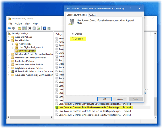The image size is (162, 128).
Task: Click the Virtualize file and registry policy icon
Action: point(57,115)
